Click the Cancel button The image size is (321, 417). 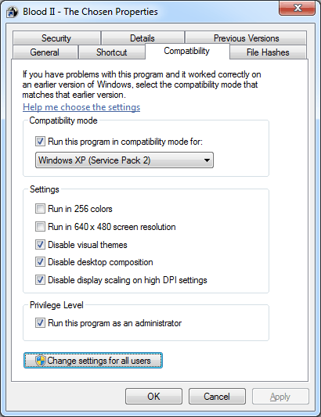[x=217, y=396]
